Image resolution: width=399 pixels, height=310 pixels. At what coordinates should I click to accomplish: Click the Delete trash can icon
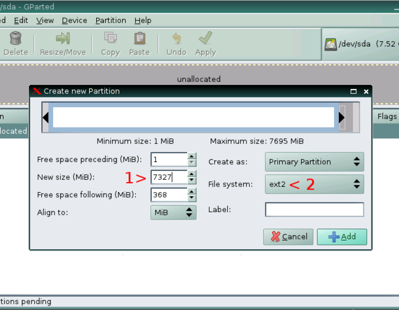tap(16, 38)
